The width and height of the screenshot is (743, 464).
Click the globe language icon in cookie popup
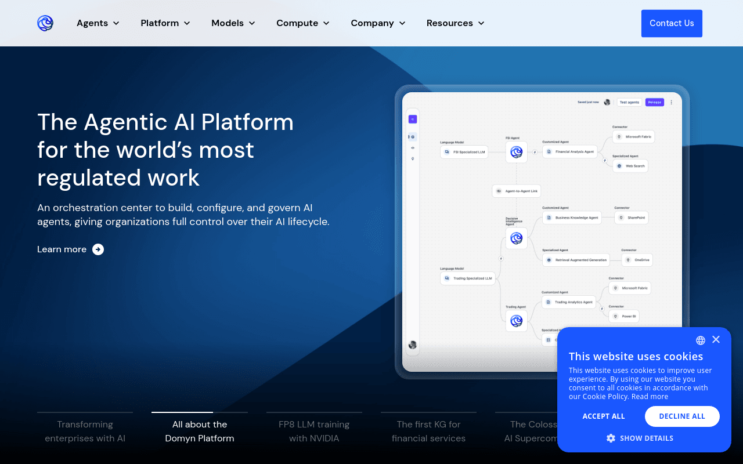[x=701, y=340]
